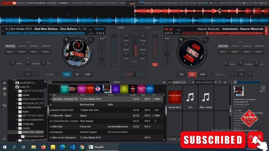Trigger Pattern 2 pad on the right deck
The width and height of the screenshot is (269, 151).
point(235,52)
